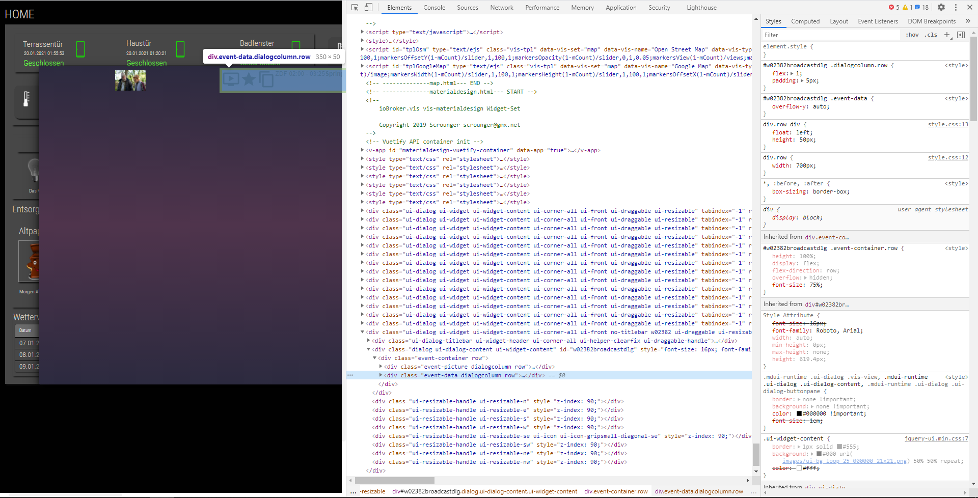Expand the flex shorthand property triangle
978x498 pixels.
click(x=792, y=73)
